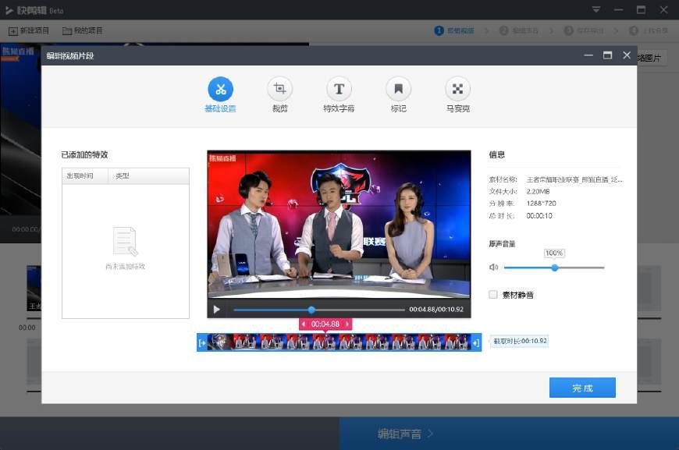
Task: Select the 基础设置 basic settings tool
Action: [x=221, y=94]
